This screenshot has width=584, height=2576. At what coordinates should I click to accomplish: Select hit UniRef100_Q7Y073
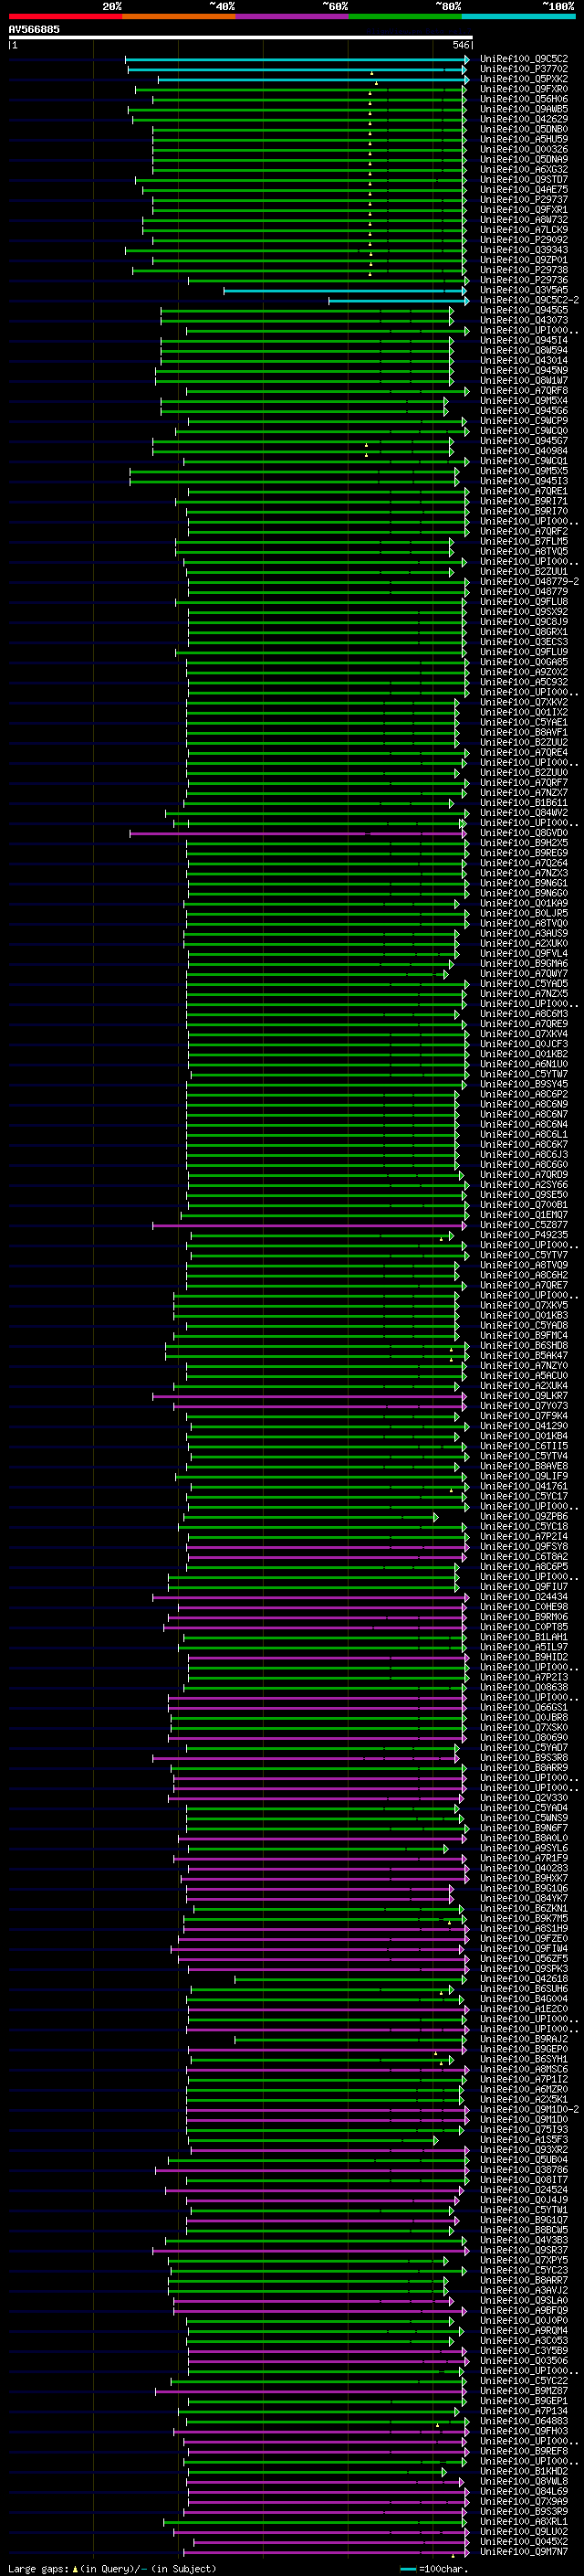pyautogui.click(x=524, y=1406)
